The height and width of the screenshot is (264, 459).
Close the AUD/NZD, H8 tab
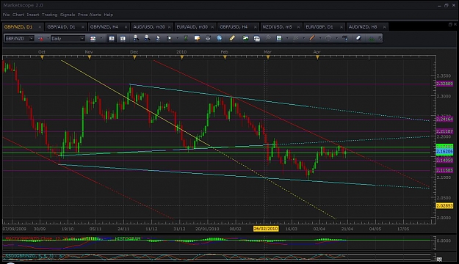384,27
